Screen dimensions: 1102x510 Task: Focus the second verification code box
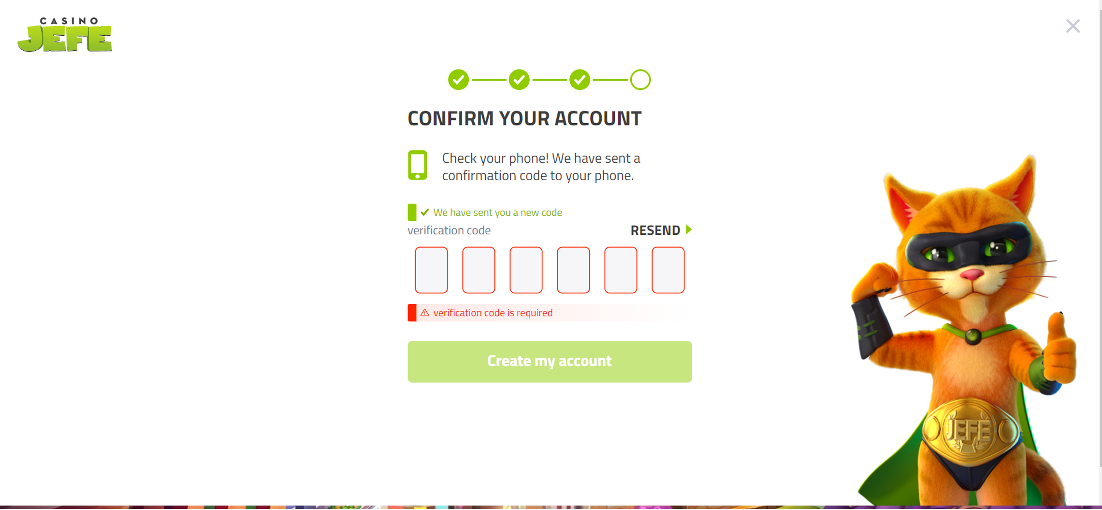click(478, 270)
